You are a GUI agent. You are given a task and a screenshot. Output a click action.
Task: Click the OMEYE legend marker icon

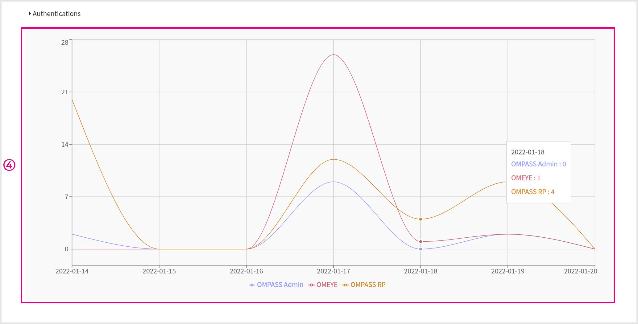click(x=311, y=285)
